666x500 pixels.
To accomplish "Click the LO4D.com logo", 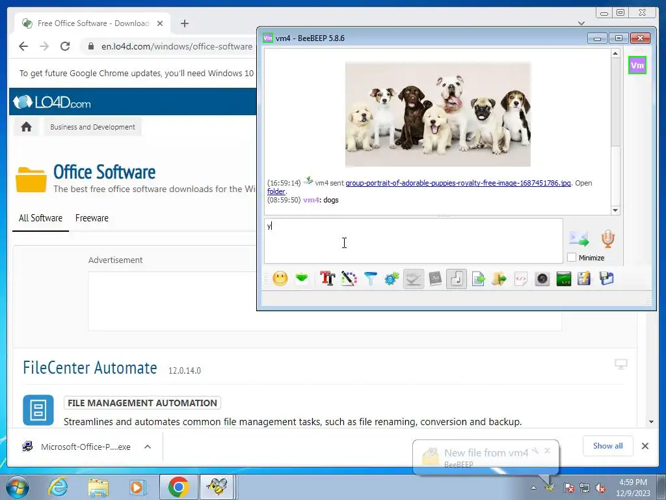I will 52,102.
